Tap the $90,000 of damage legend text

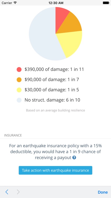pos(52,80)
